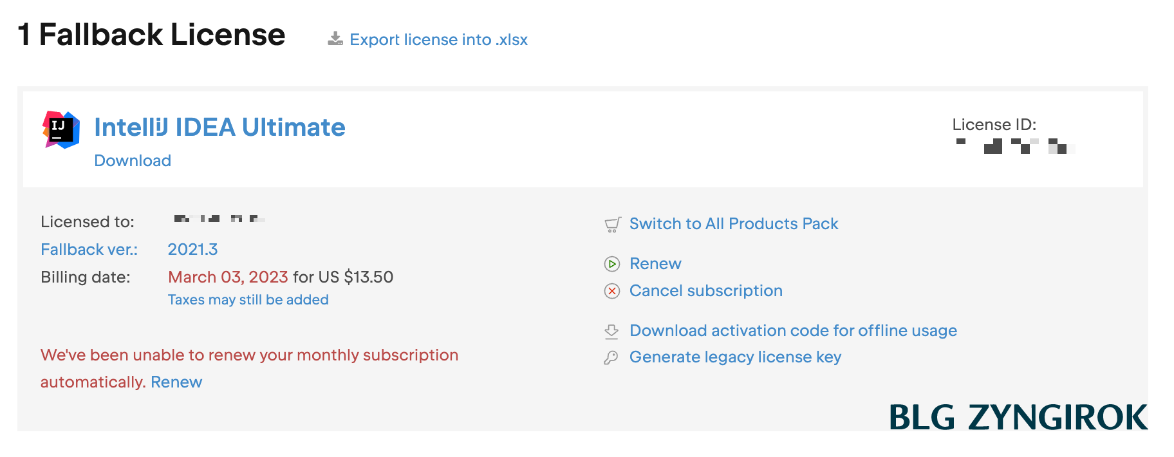This screenshot has height=457, width=1174.
Task: Download activation code for offline usage
Action: pos(793,331)
